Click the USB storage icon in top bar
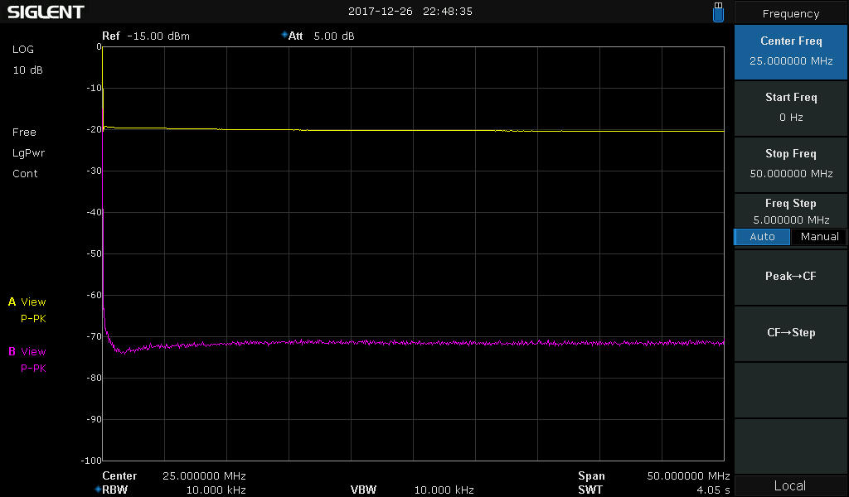849x497 pixels. (x=718, y=12)
